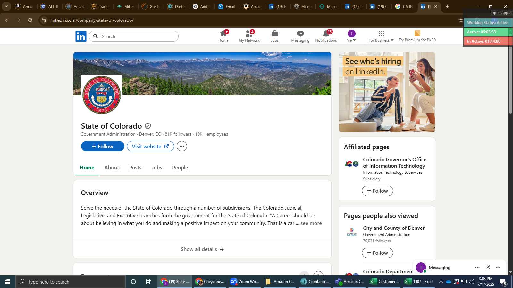The image size is (513, 288).
Task: Select the Home tab
Action: (87, 167)
